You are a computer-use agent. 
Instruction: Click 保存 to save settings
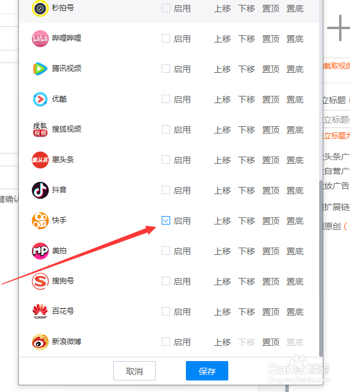tap(207, 371)
